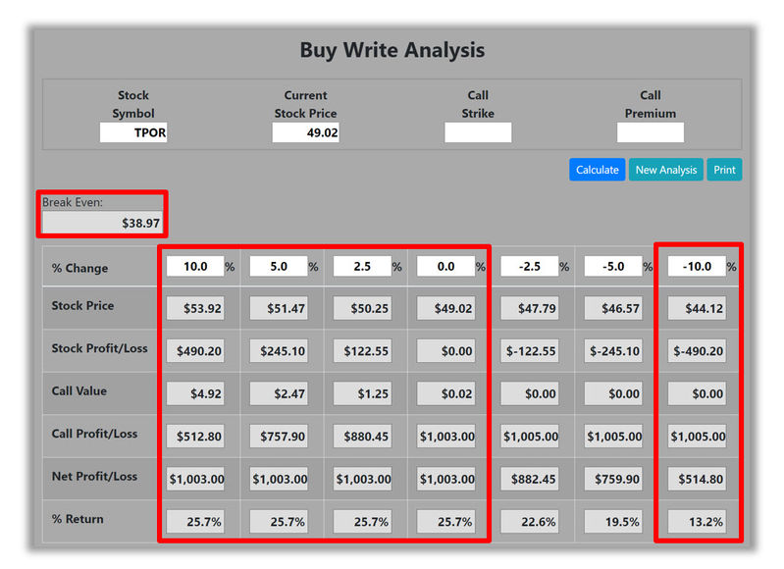The image size is (784, 569).
Task: Click the Calculate button
Action: [x=597, y=170]
